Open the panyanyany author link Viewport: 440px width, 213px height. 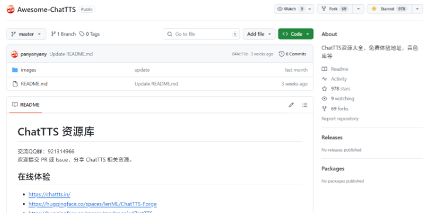tap(34, 54)
